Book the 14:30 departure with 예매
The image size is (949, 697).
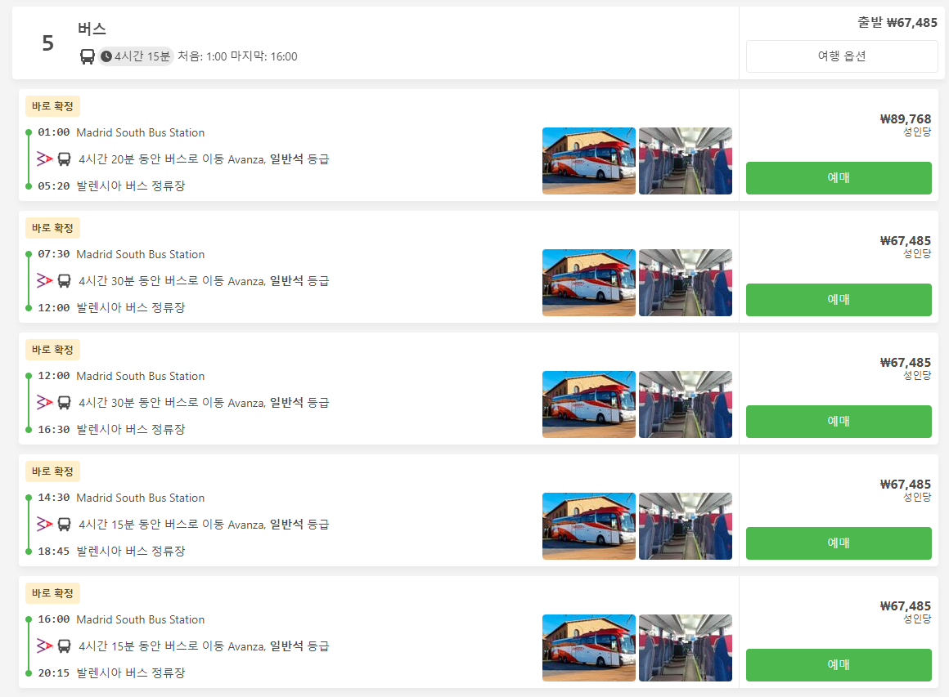point(839,543)
